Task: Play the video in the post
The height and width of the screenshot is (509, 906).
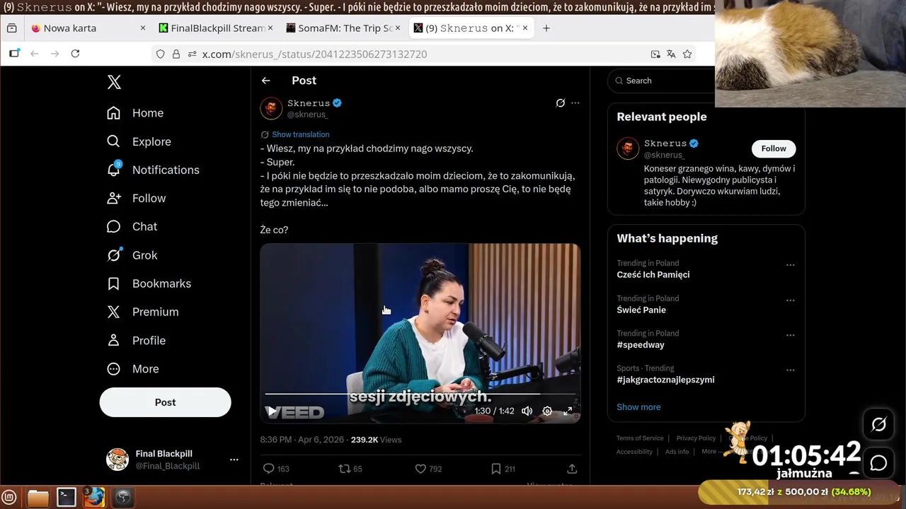Action: 272,411
